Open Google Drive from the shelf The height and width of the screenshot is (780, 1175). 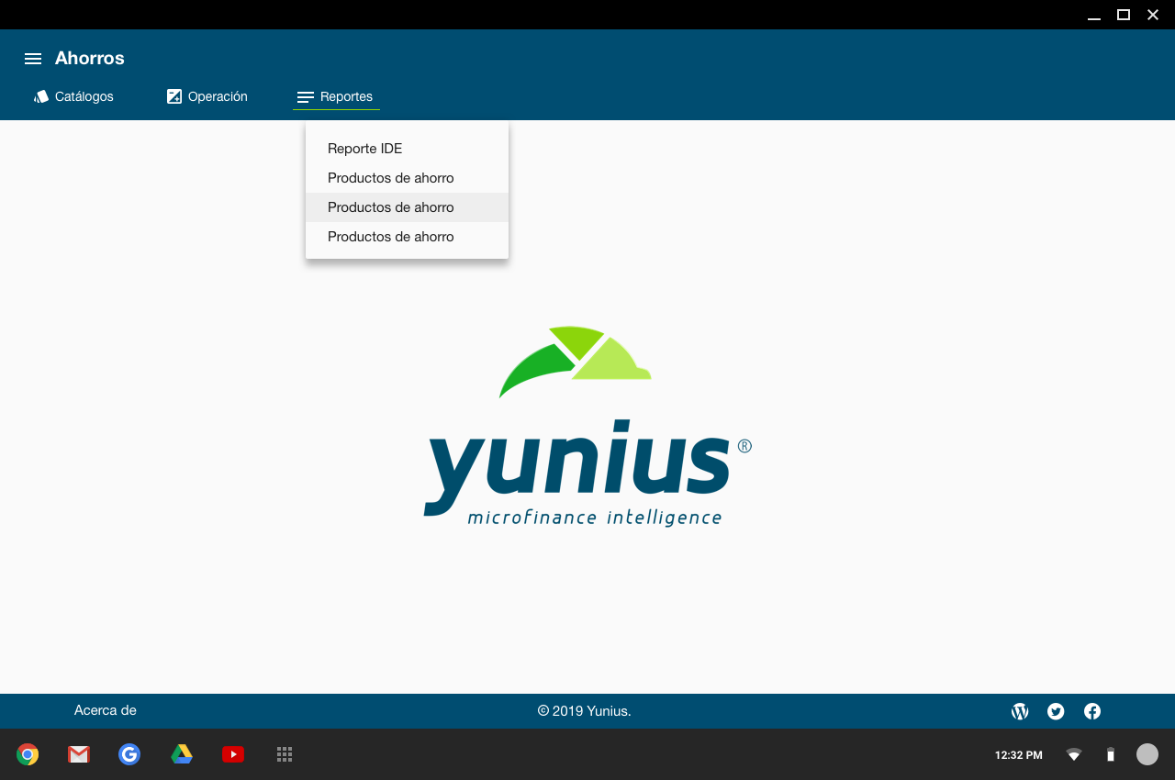point(182,754)
